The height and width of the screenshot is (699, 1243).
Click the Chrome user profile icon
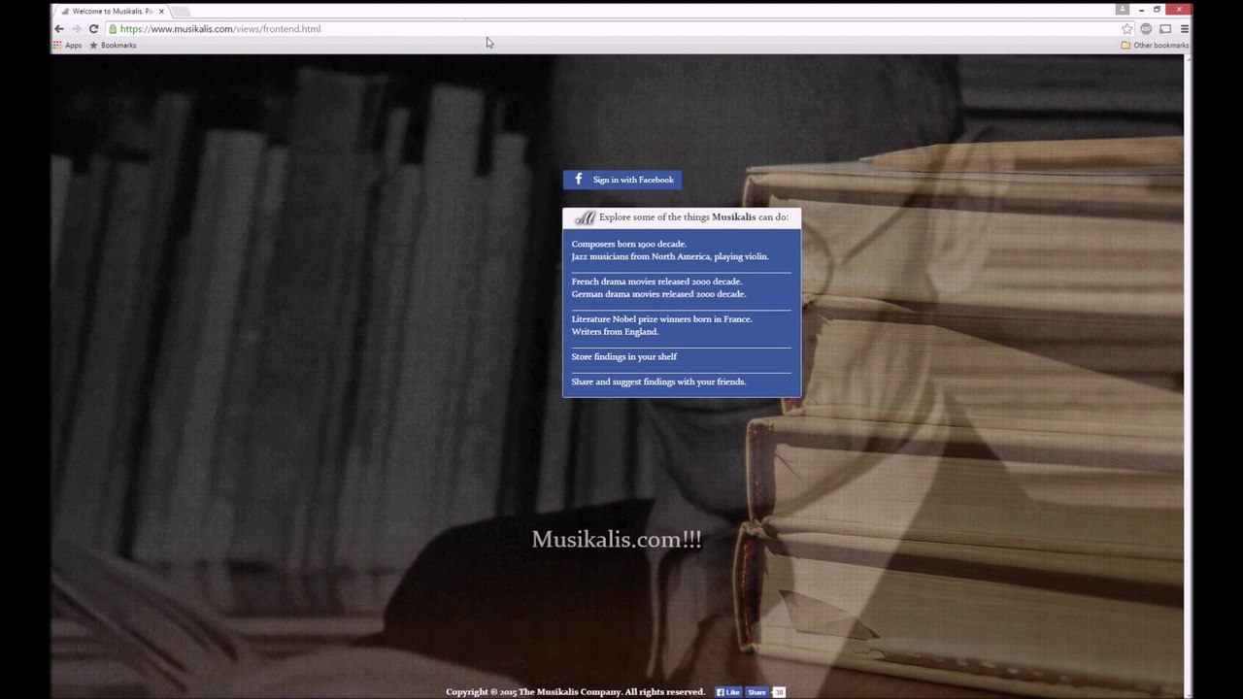pyautogui.click(x=1123, y=10)
